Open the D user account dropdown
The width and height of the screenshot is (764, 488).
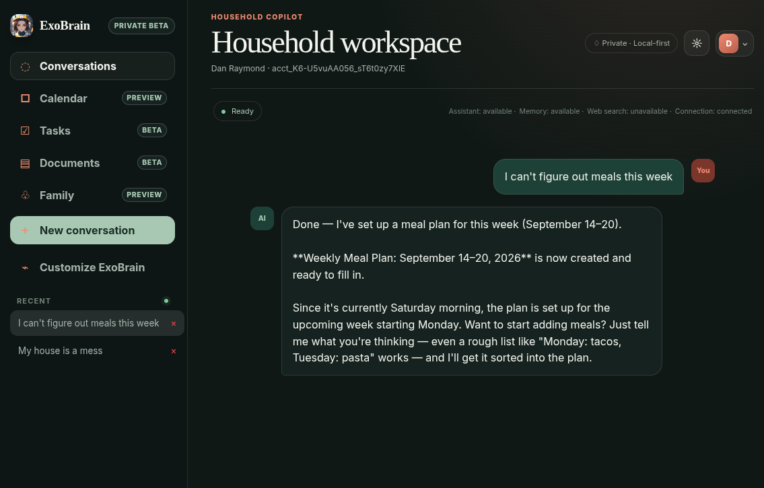pyautogui.click(x=734, y=43)
